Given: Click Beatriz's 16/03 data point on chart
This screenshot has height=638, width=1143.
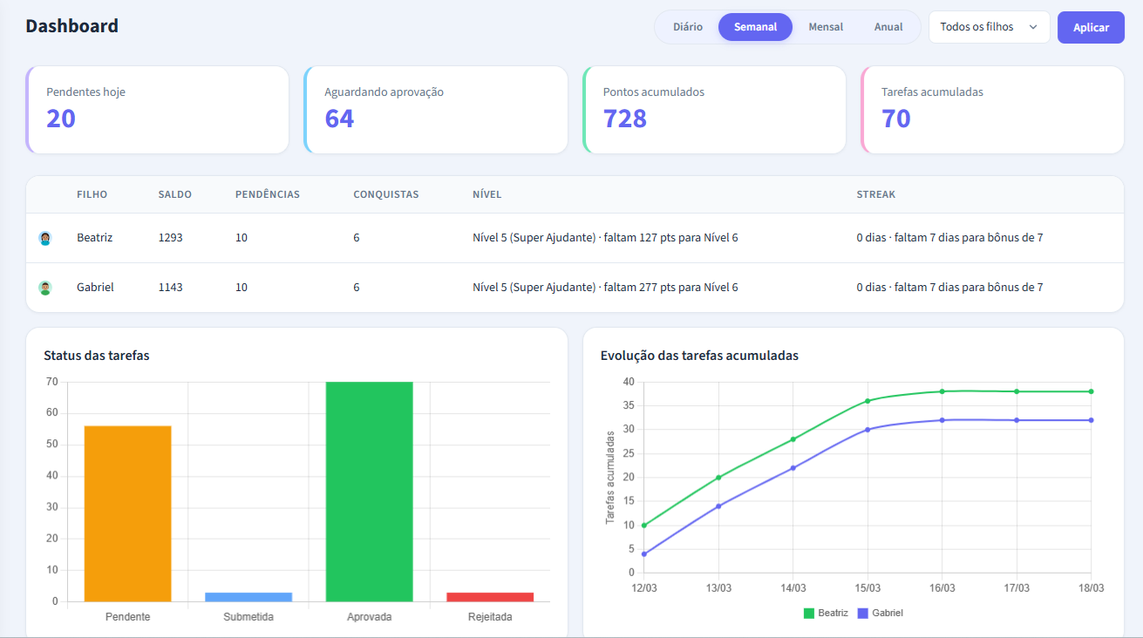Looking at the screenshot, I should [942, 391].
